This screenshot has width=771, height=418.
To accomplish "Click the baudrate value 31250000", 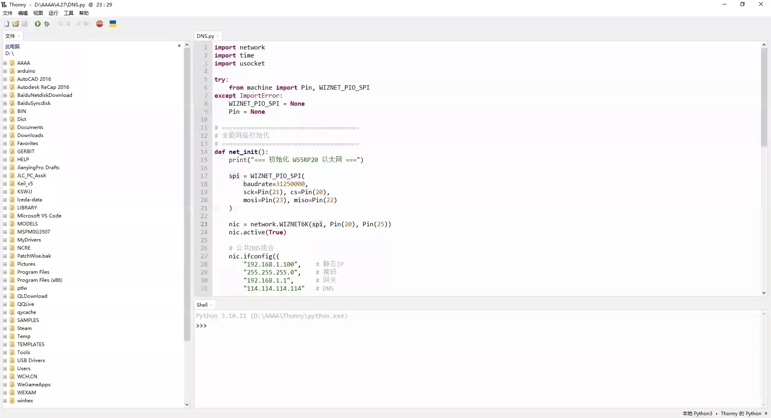I will point(290,184).
